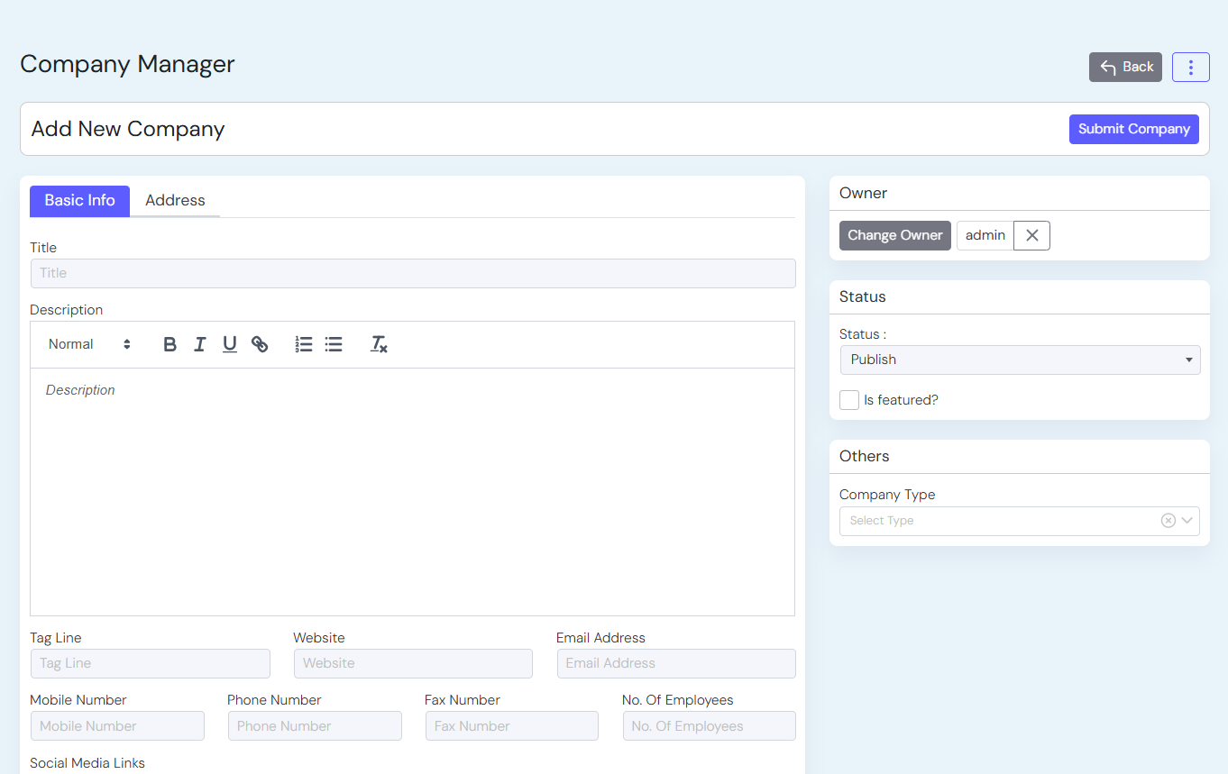Clear the Company Type selection
1228x774 pixels.
point(1168,520)
